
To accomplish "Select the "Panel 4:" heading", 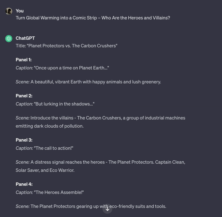I will point(24,184).
